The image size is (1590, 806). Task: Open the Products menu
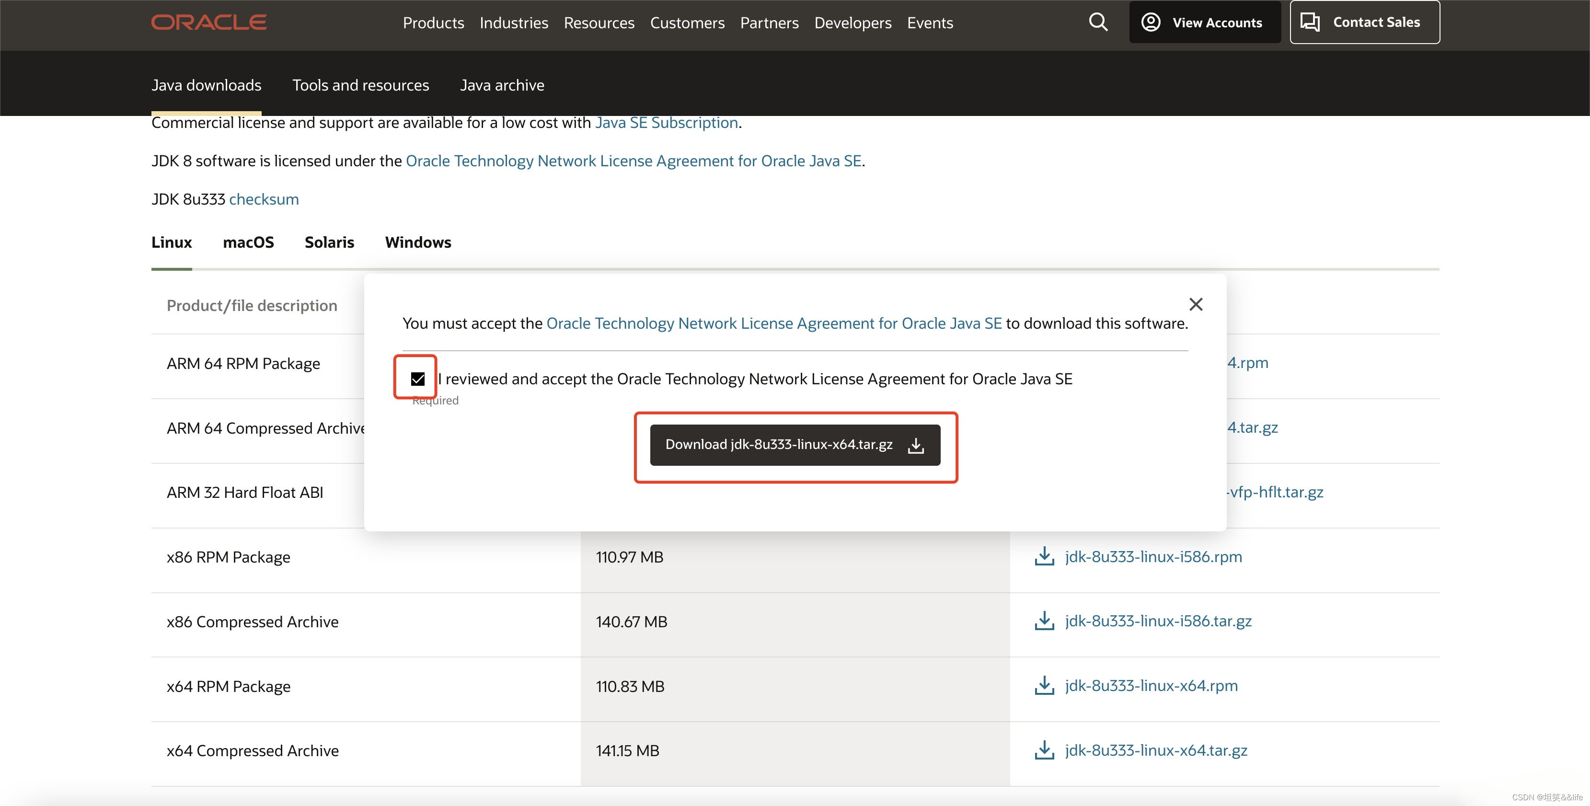coord(433,23)
